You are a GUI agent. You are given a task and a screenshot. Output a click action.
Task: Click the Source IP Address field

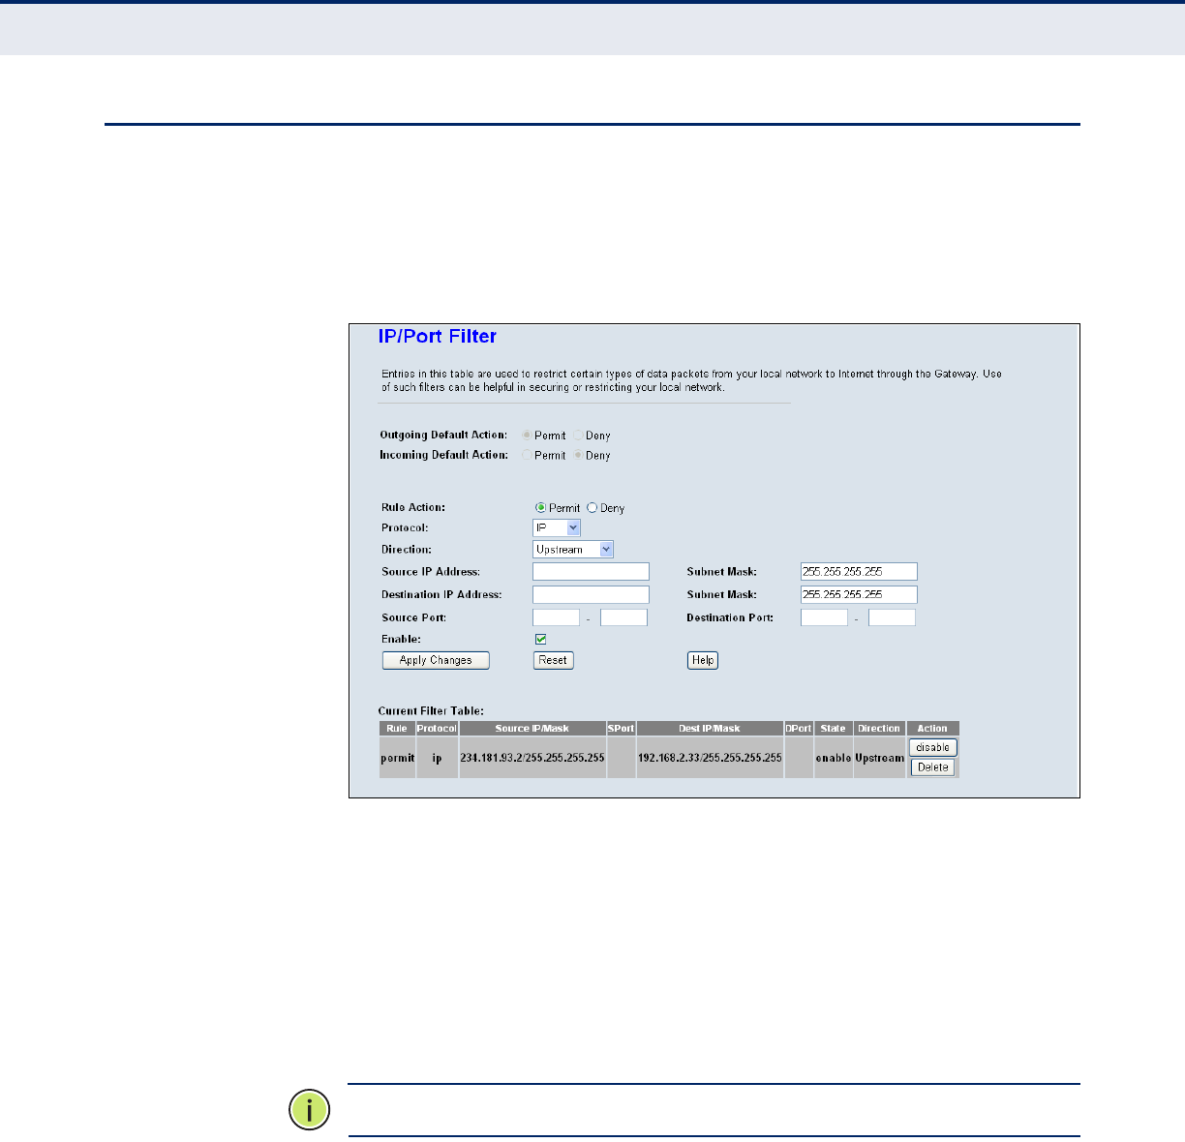(x=591, y=572)
